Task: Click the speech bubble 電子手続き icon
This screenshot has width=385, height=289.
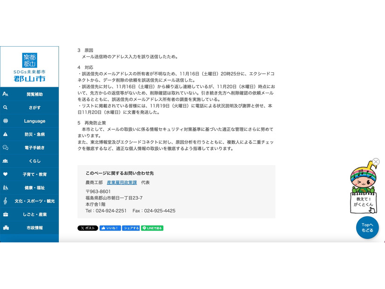Action: 6,147
